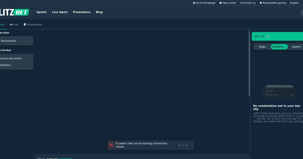Click the scroll-up arrow above the scrollbar
The height and width of the screenshot is (159, 303).
(249, 30)
